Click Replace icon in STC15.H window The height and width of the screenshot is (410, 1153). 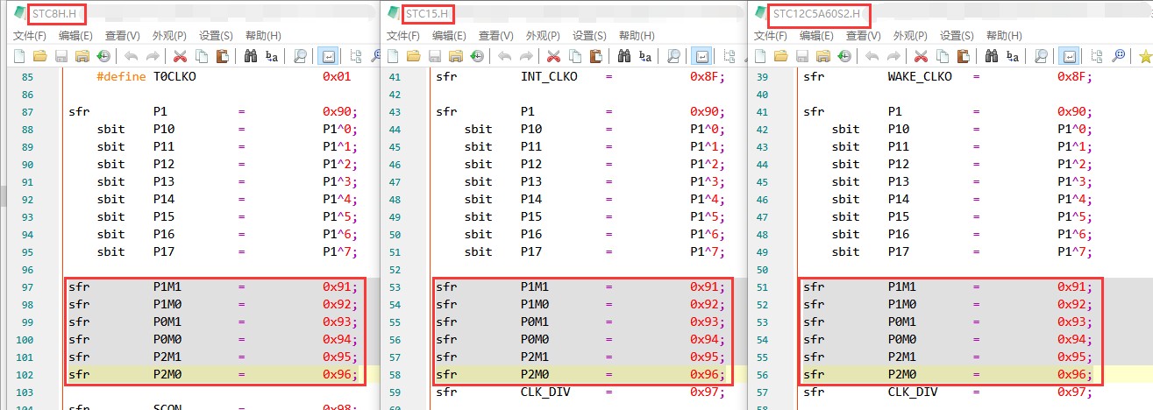(645, 56)
